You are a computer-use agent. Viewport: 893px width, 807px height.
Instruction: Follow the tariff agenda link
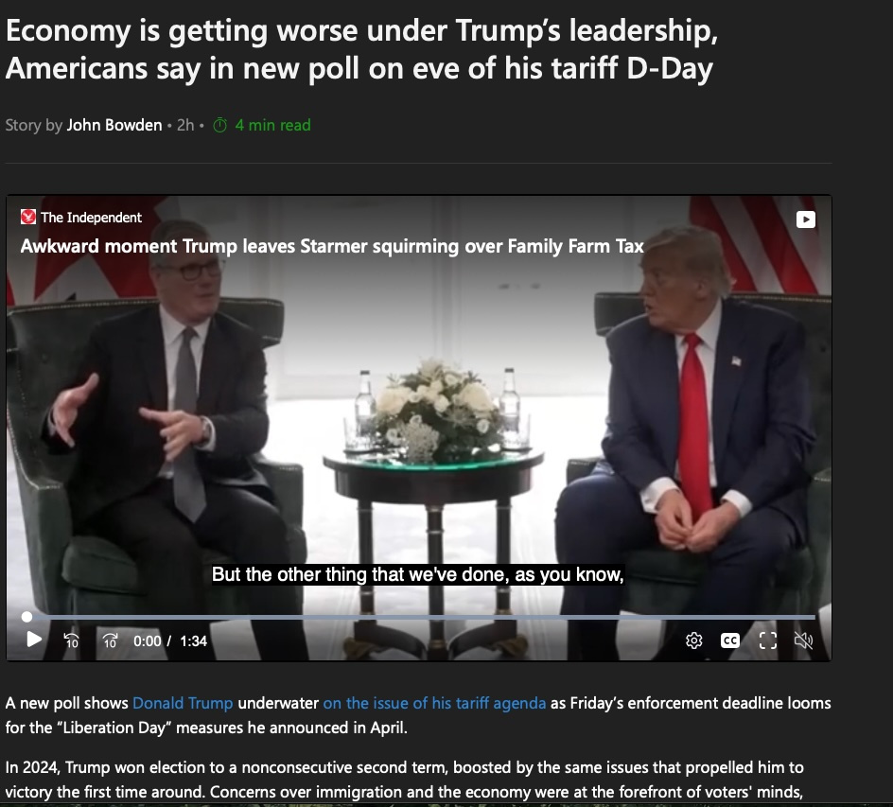tap(434, 703)
